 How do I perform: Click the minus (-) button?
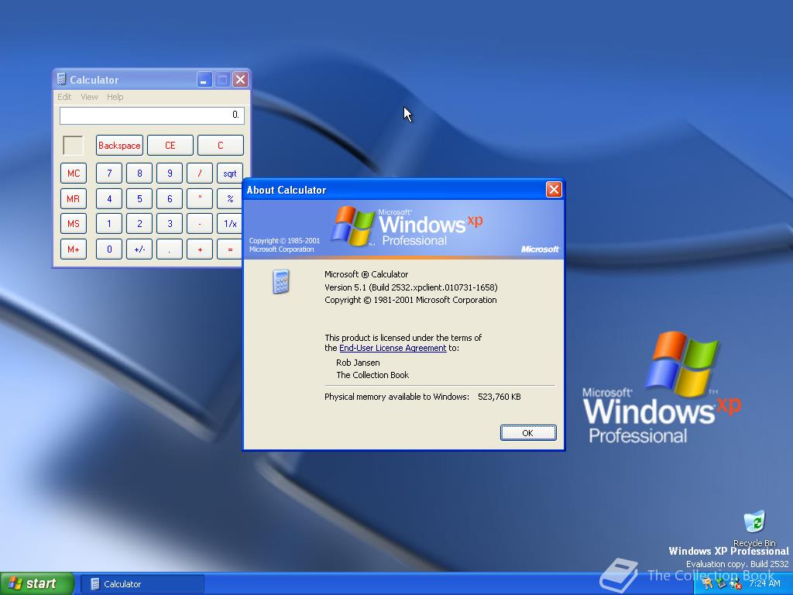(x=200, y=224)
